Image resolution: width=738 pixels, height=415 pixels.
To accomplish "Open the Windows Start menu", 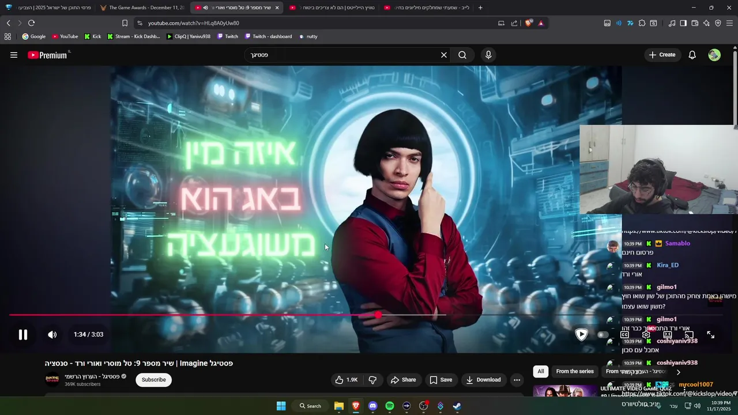I will 281,406.
